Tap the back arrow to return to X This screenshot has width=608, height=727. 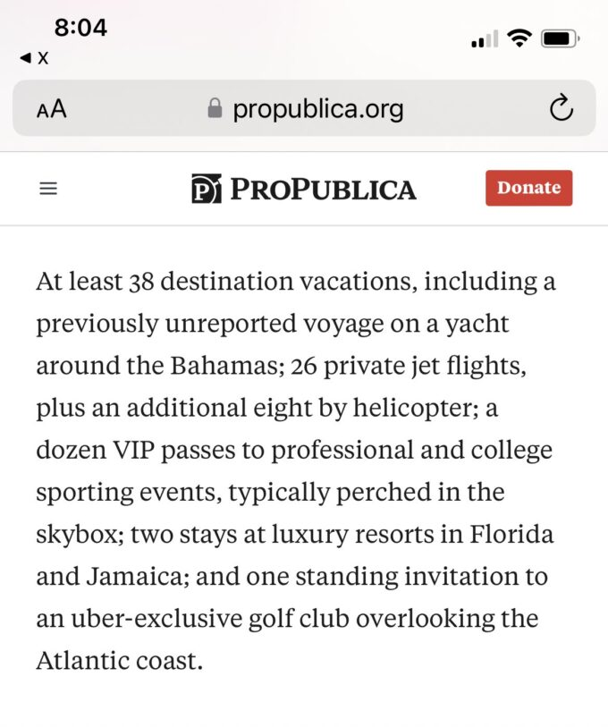coord(26,58)
